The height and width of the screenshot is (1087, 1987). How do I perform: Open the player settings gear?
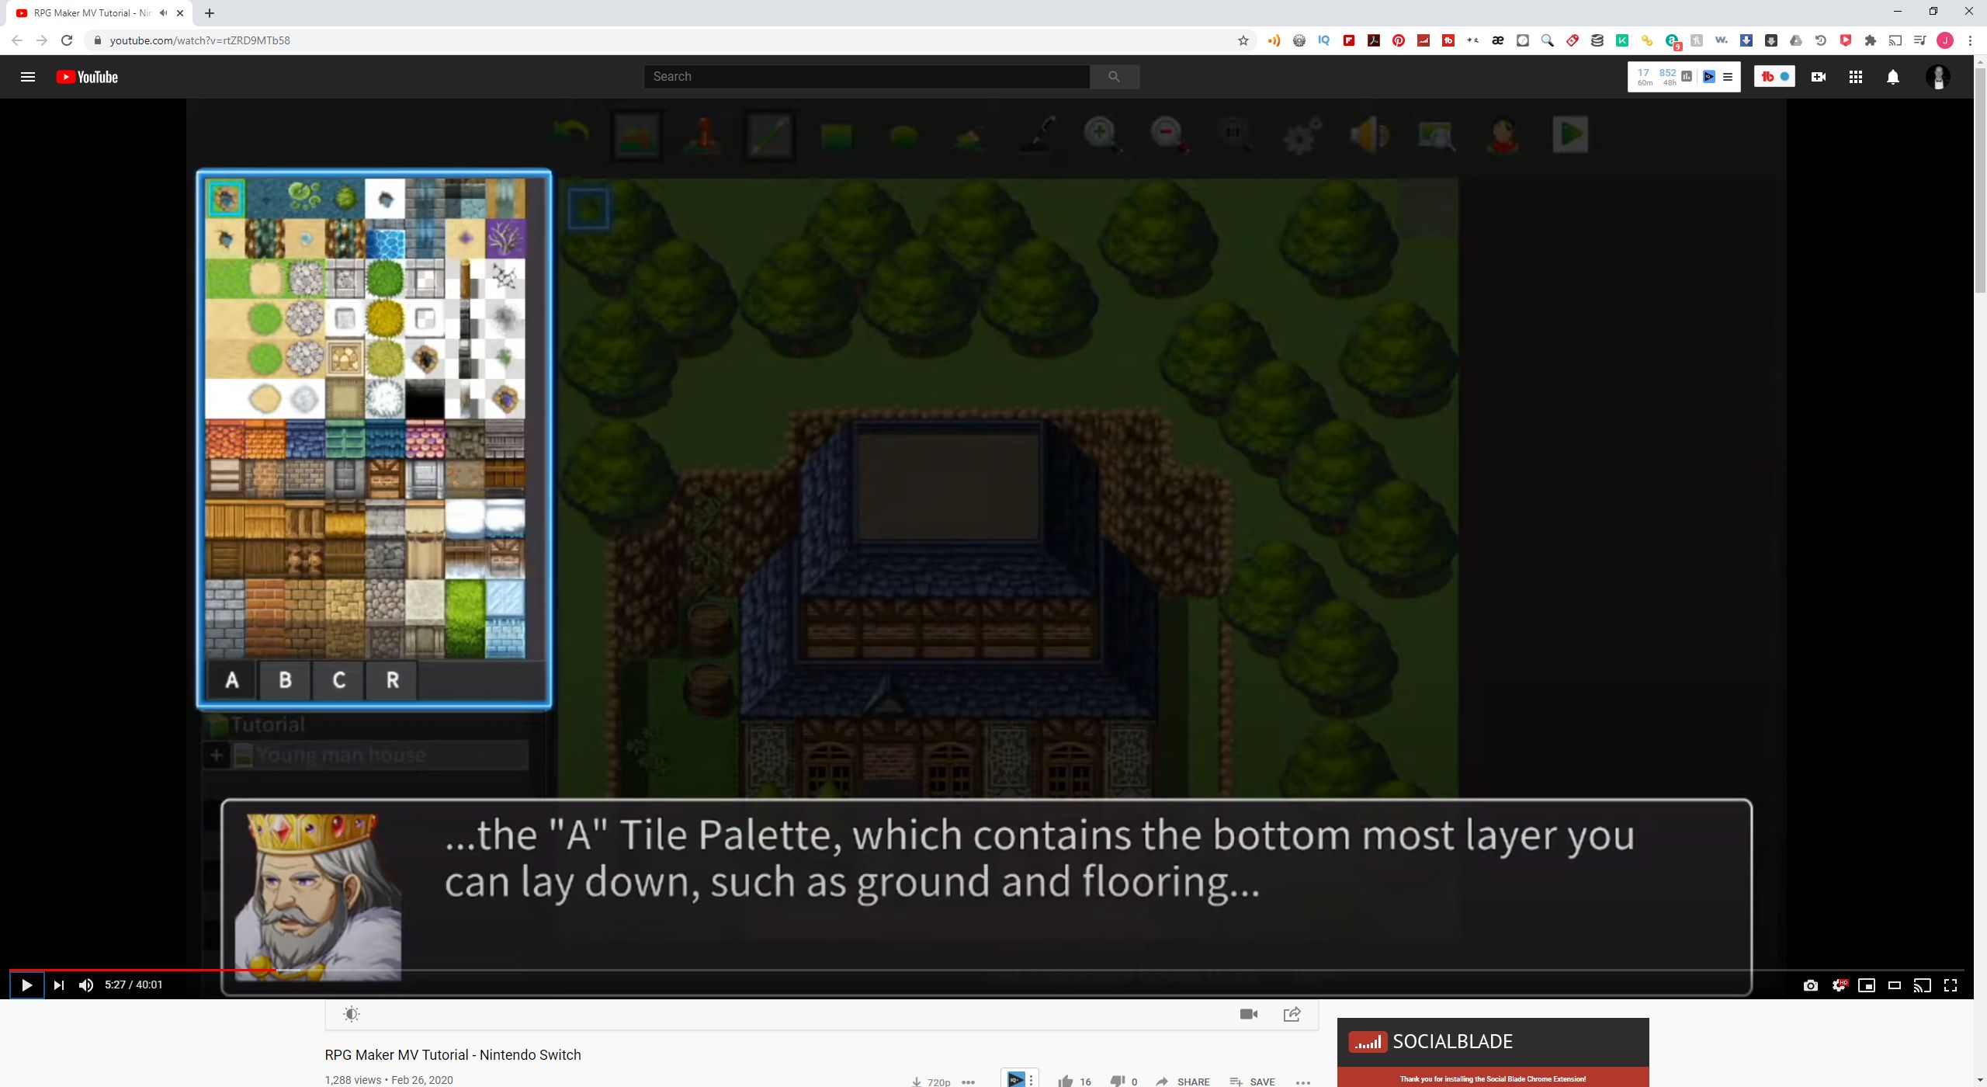tap(1839, 985)
